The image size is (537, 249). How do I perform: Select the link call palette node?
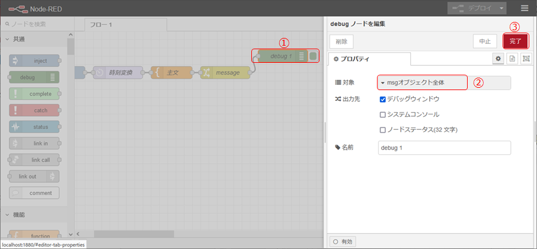pyautogui.click(x=34, y=160)
